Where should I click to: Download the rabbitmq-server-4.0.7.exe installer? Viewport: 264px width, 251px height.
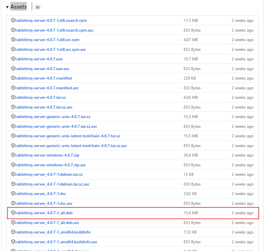[x=39, y=59]
